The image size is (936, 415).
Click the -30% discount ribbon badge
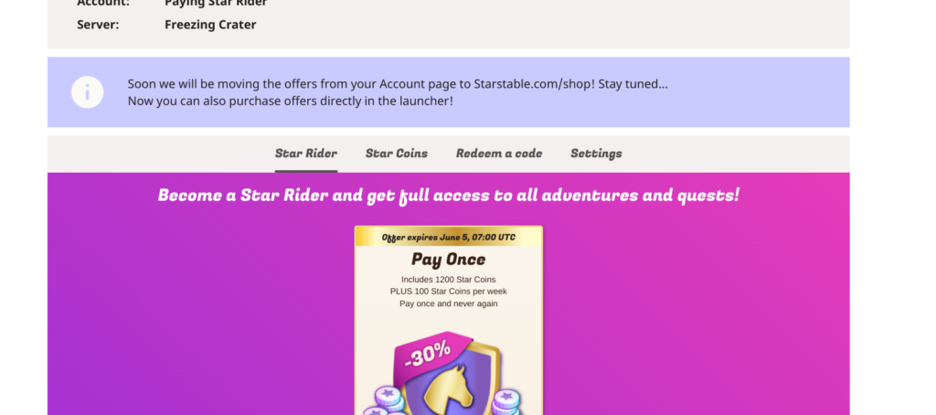[x=428, y=355]
